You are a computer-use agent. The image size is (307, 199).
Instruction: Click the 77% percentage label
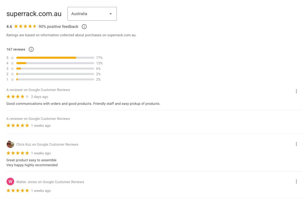pyautogui.click(x=100, y=58)
